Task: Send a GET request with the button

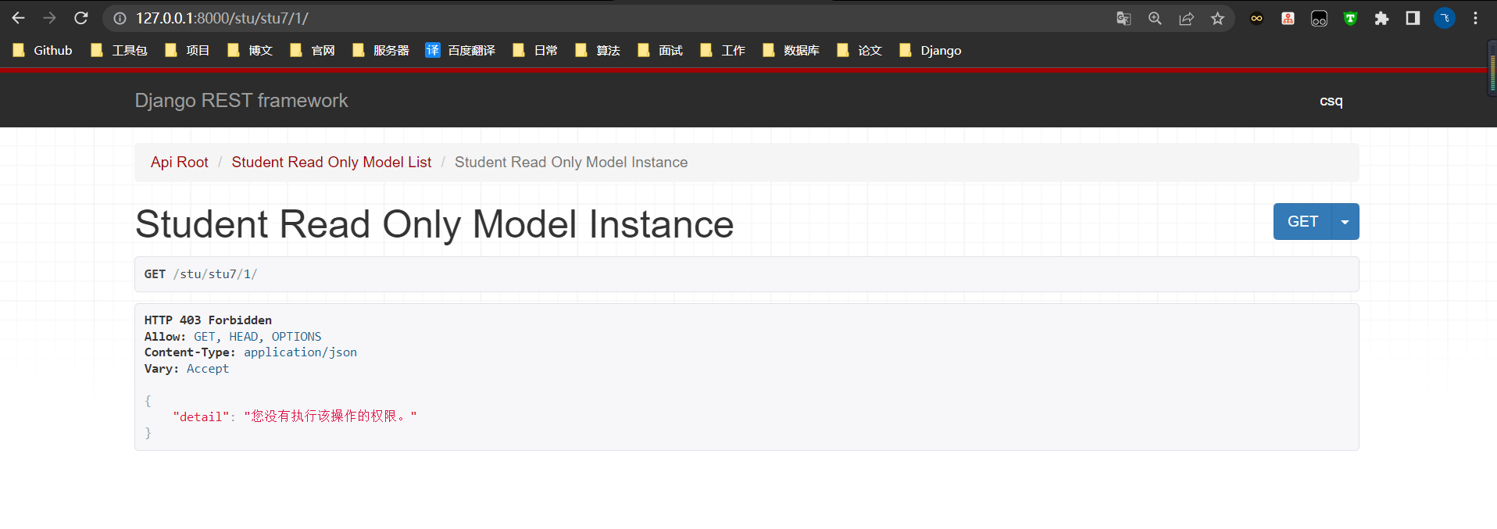Action: pyautogui.click(x=1302, y=222)
